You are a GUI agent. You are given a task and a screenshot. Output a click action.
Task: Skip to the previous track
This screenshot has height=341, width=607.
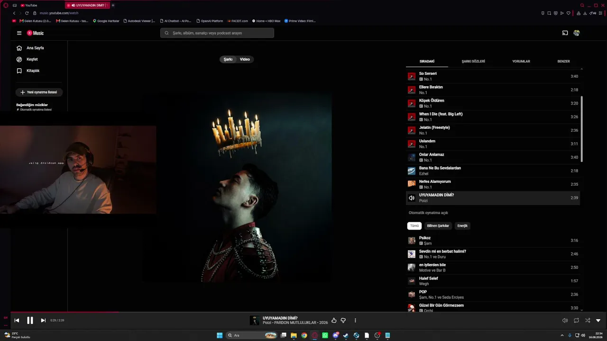point(17,321)
